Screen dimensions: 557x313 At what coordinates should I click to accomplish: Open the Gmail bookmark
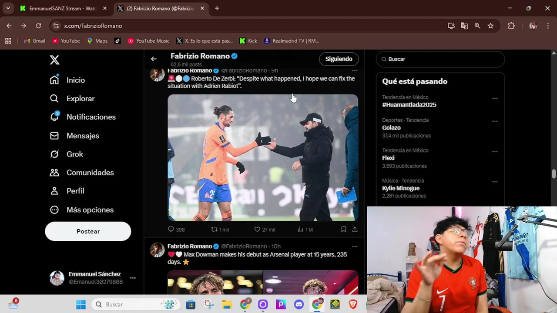coord(34,41)
